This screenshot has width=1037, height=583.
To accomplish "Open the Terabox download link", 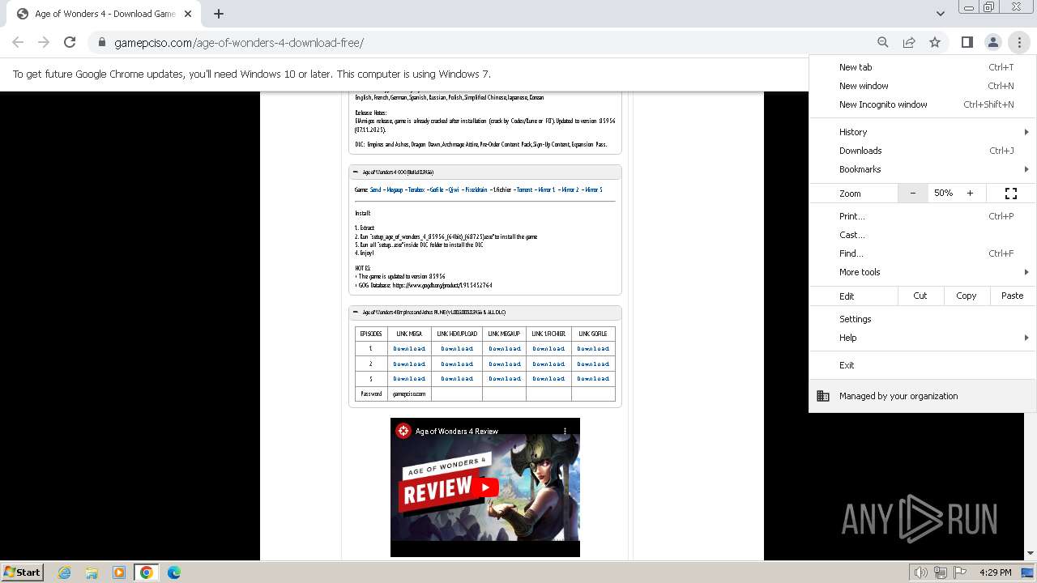I will pos(416,189).
